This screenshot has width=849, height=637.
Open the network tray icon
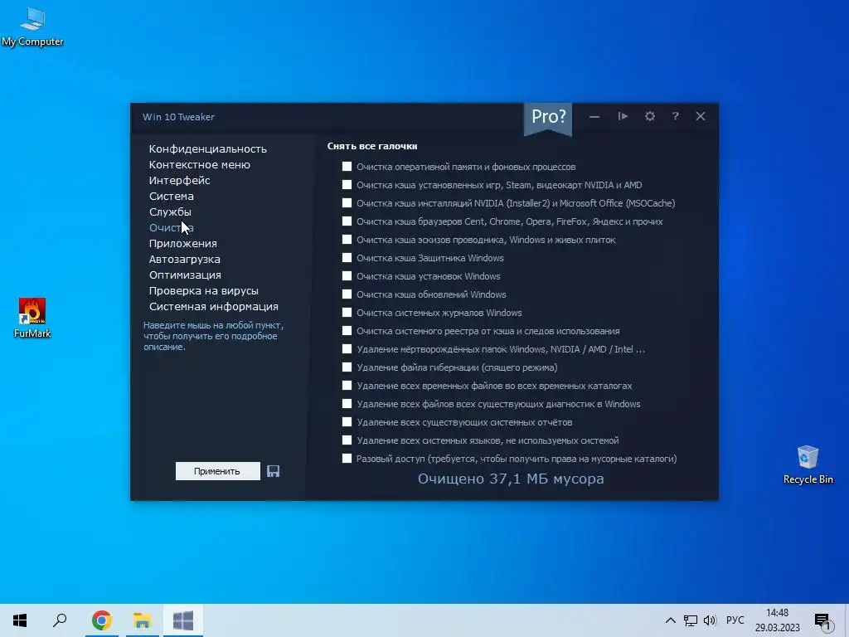[691, 620]
